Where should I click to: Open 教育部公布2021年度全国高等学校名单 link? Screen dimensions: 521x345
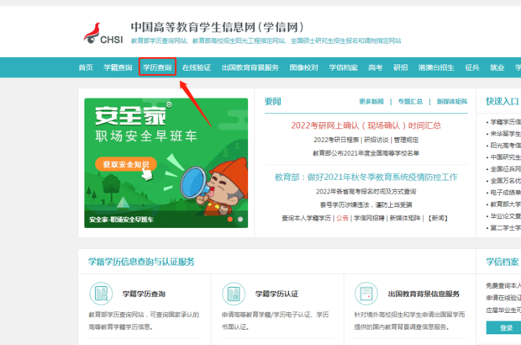coord(366,153)
